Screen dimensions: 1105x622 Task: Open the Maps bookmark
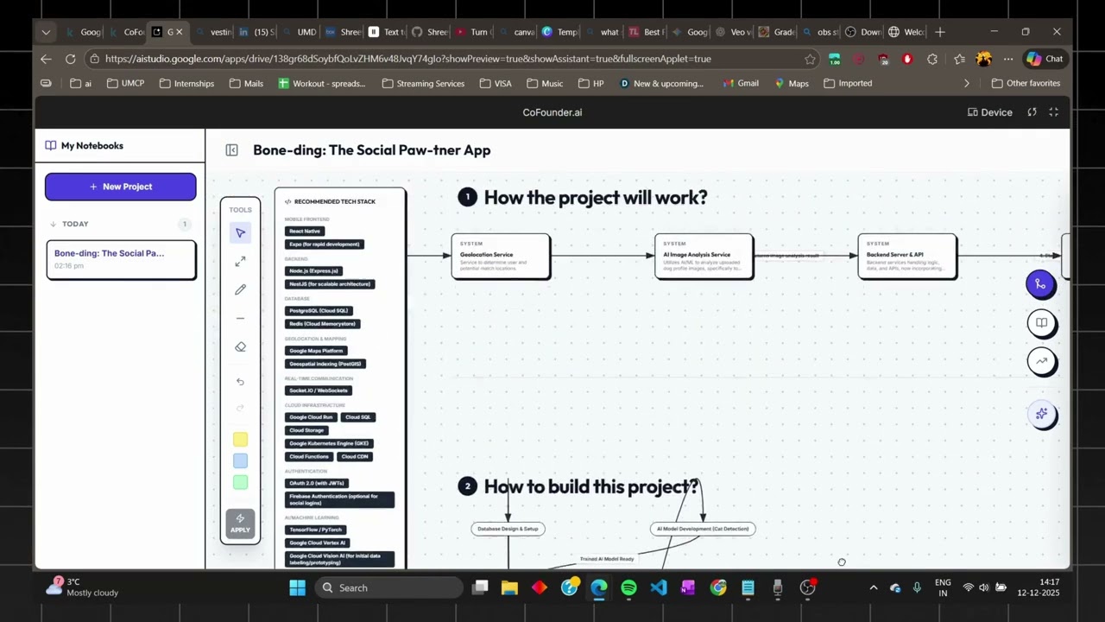tap(792, 84)
